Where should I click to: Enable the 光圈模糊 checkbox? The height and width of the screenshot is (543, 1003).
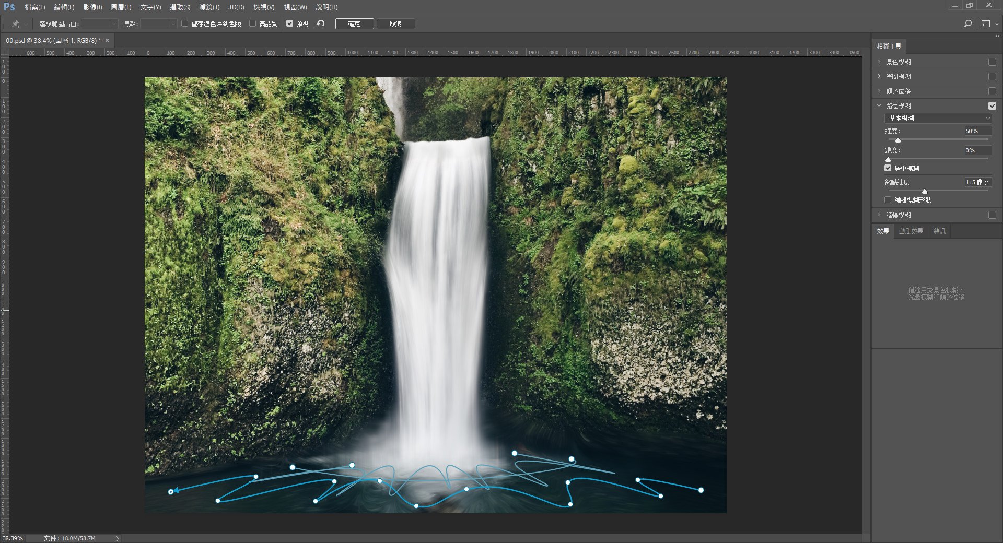pyautogui.click(x=992, y=76)
